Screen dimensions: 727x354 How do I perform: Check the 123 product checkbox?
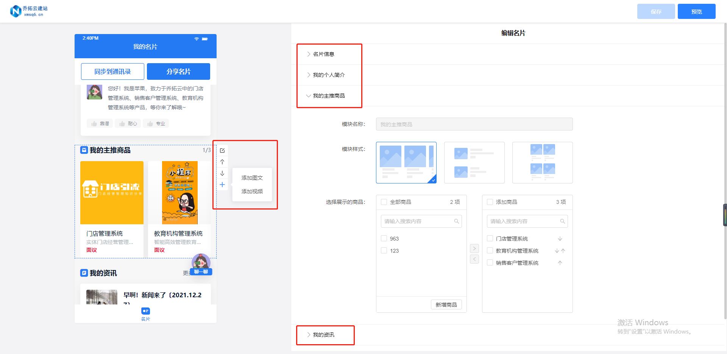(384, 251)
